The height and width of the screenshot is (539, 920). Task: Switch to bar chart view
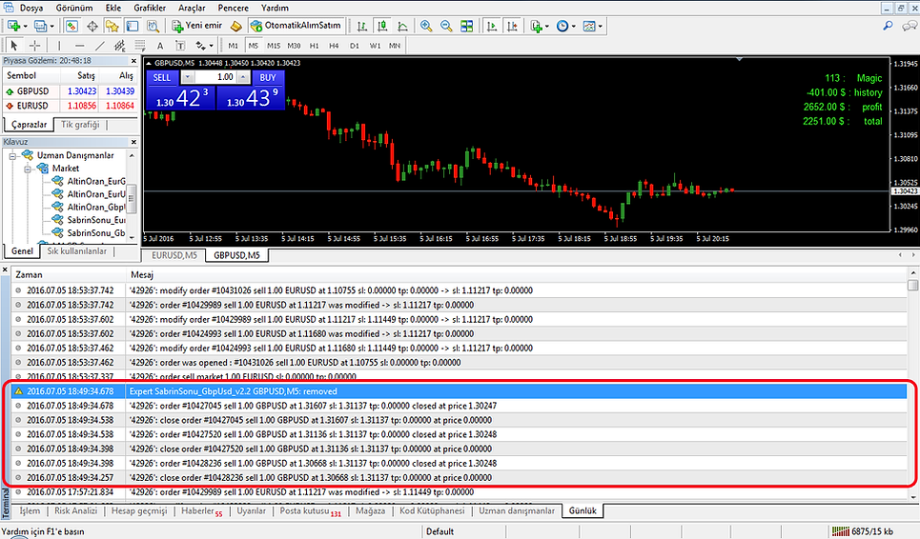(362, 26)
